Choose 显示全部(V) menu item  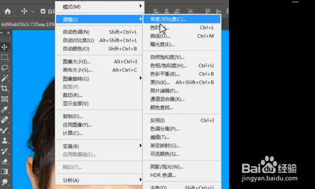(x=99, y=104)
